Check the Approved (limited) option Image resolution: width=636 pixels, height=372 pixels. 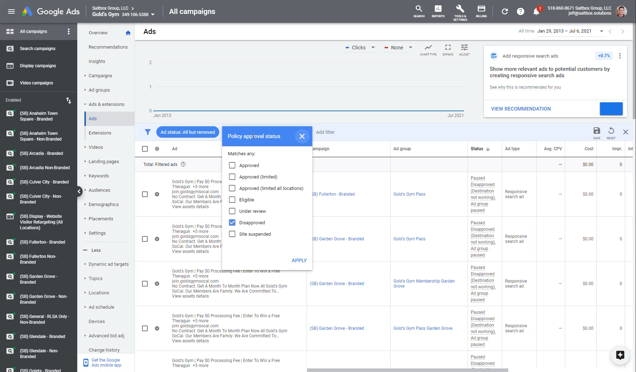[232, 177]
